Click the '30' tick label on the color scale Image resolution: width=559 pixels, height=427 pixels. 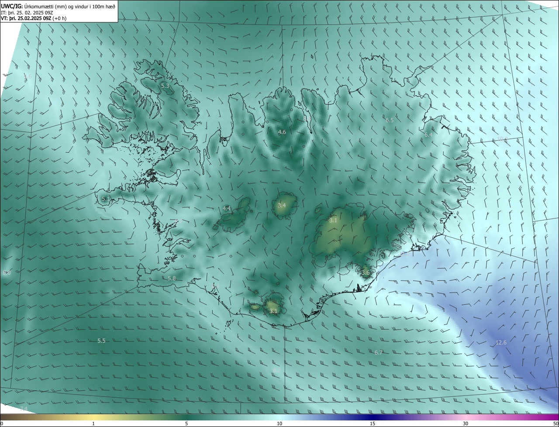pos(466,424)
